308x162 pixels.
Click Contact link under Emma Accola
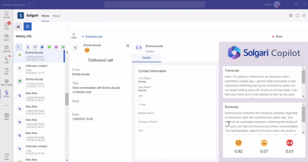pos(150,51)
